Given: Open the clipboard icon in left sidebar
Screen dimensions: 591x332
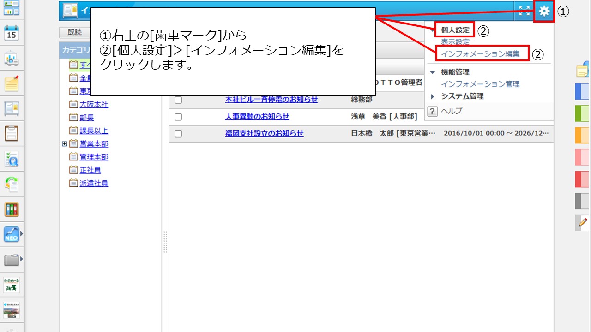Looking at the screenshot, I should click(11, 133).
